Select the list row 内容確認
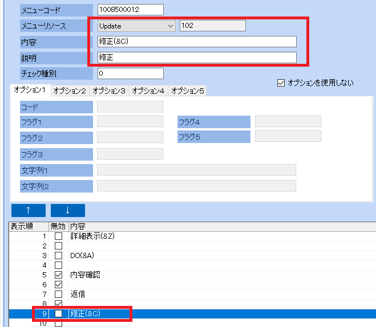 pos(192,275)
